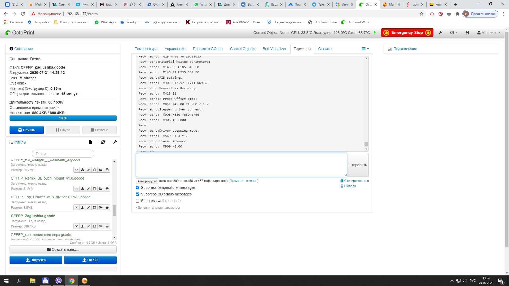Image resolution: width=509 pixels, height=286 pixels.
Task: Click the Emergency Stop button
Action: tap(407, 33)
